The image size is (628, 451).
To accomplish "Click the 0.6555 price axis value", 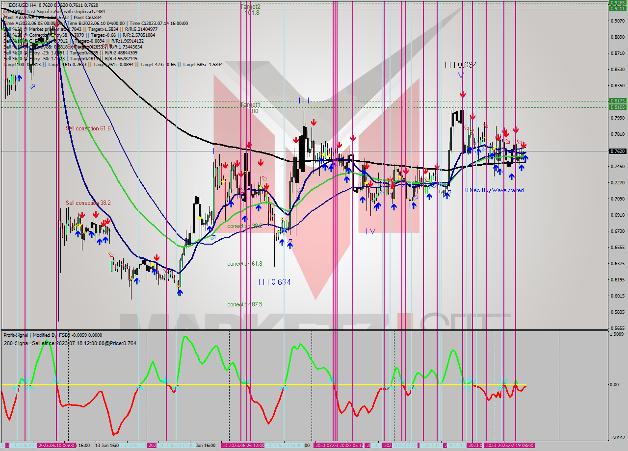I will (618, 247).
